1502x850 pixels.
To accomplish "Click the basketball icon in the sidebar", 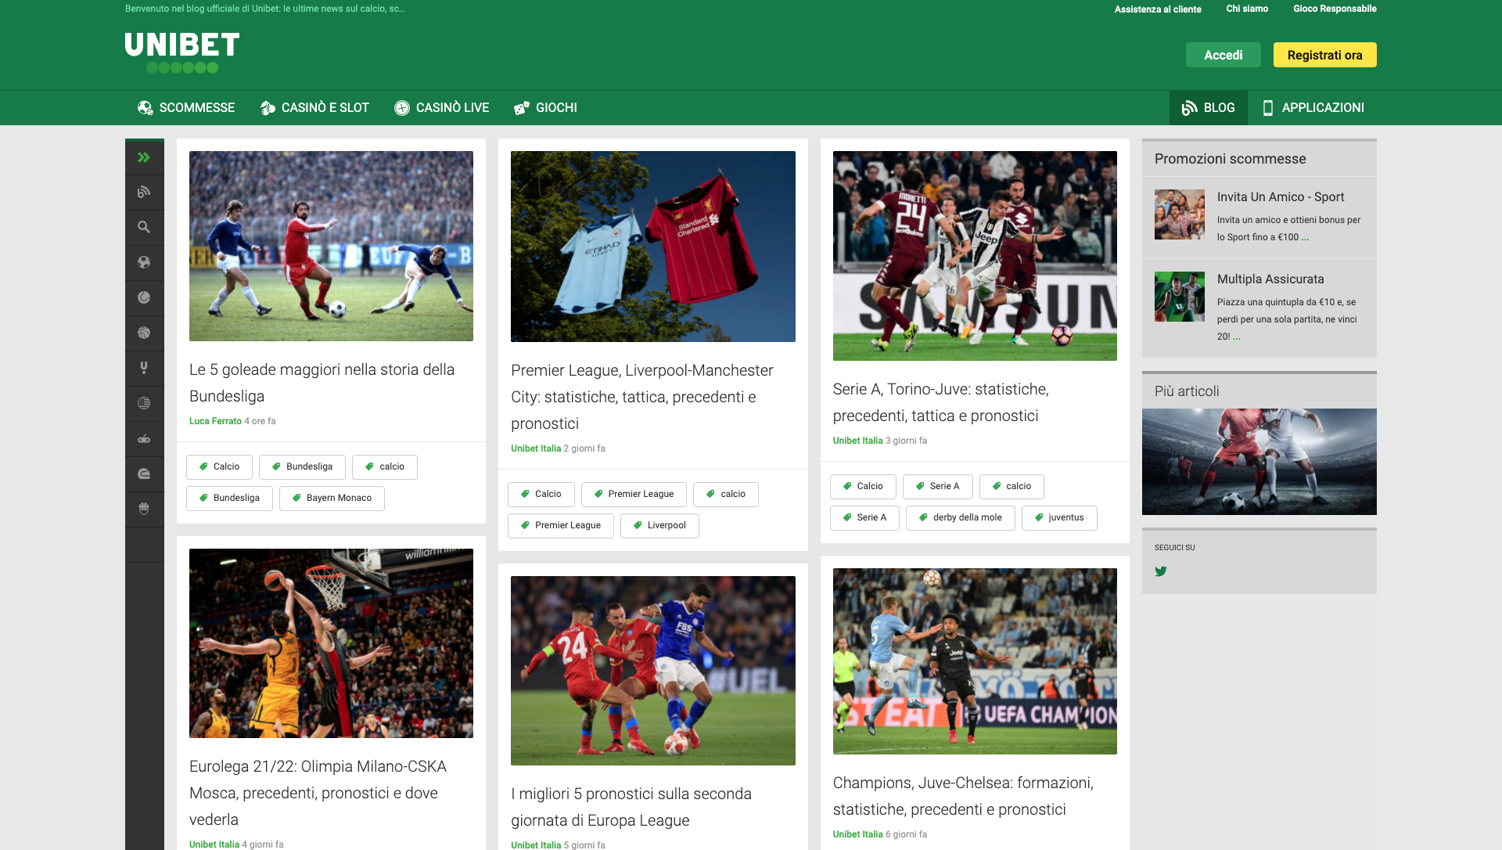I will (x=145, y=333).
